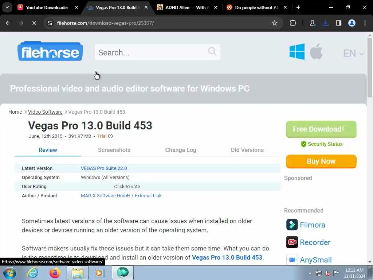The width and height of the screenshot is (373, 280).
Task: Open the External Link
Action: coord(148,196)
